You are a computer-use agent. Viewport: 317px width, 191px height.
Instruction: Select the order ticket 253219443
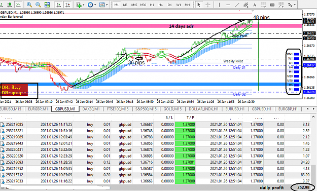tap(15, 143)
